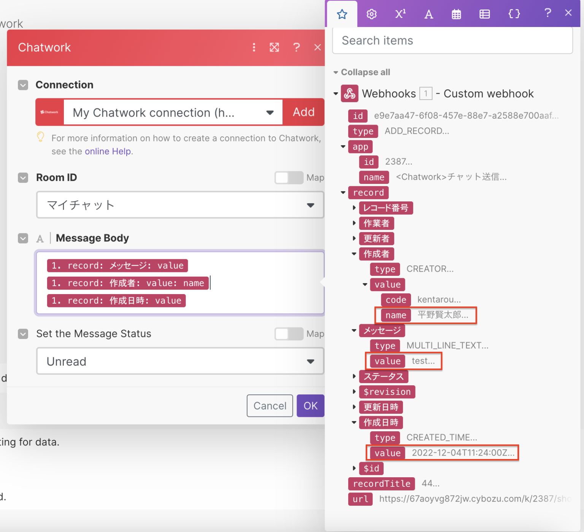Enable Map mode for Set the Message Status
This screenshot has width=584, height=532.
click(289, 334)
